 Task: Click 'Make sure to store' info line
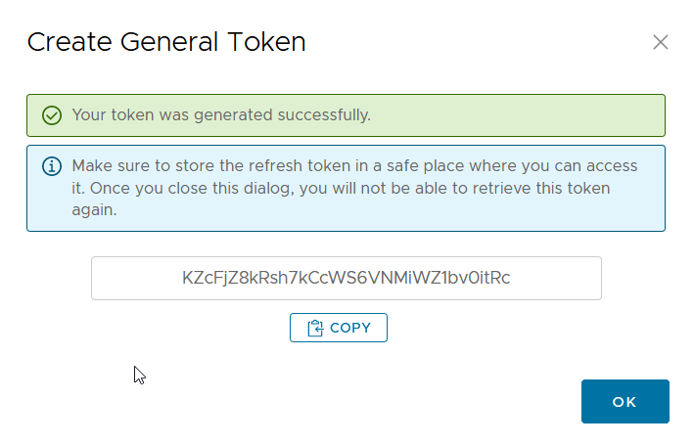pos(137,166)
